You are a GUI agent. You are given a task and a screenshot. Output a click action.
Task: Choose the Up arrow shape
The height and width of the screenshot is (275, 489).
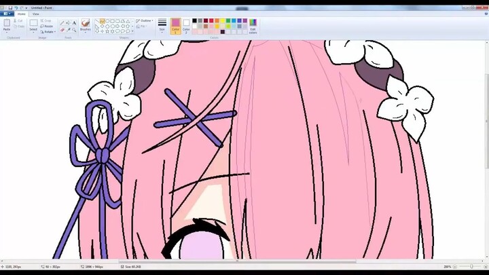pyautogui.click(x=128, y=26)
